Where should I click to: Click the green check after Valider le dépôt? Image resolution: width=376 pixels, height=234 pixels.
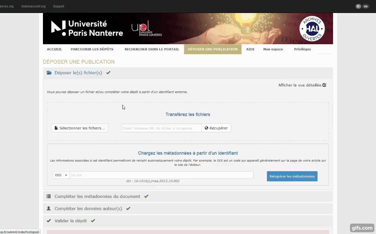pyautogui.click(x=93, y=221)
